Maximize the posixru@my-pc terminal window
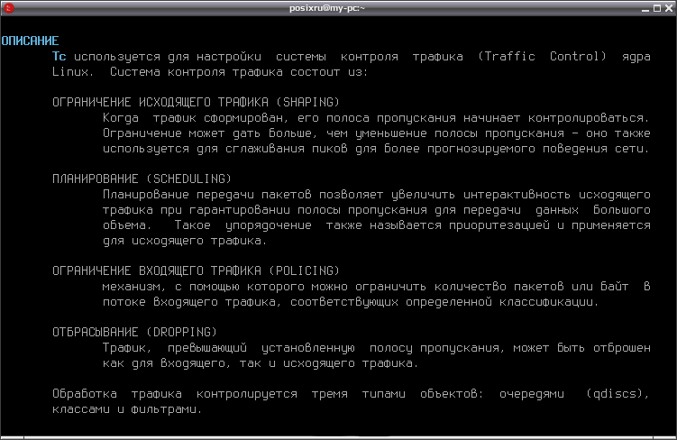This screenshot has width=677, height=440. pyautogui.click(x=656, y=8)
